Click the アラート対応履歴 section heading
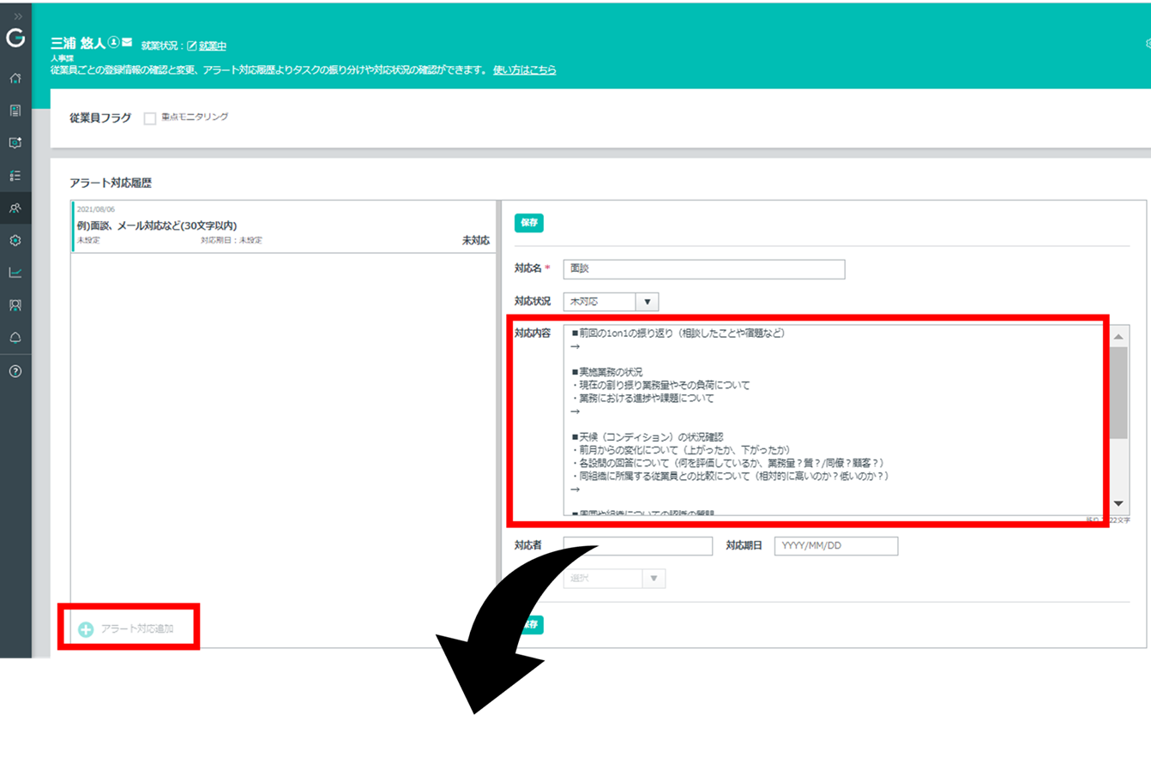 [x=111, y=183]
